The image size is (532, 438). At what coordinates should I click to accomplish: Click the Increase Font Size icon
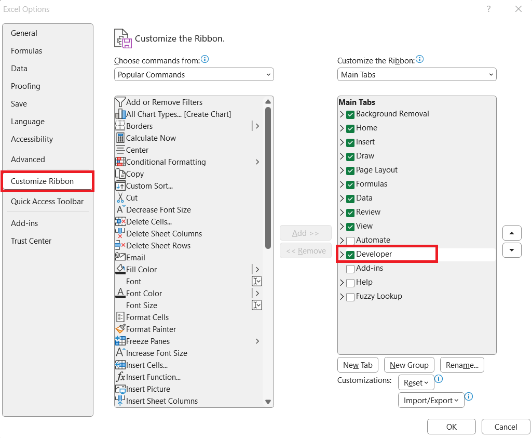point(121,352)
